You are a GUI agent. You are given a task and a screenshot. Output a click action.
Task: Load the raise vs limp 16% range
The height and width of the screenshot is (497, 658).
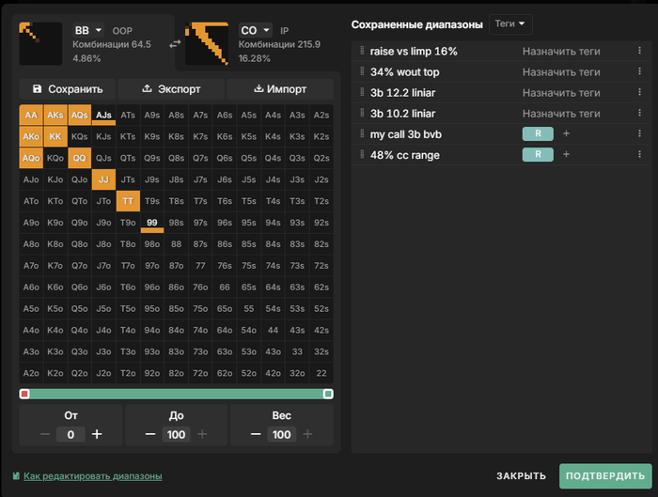pyautogui.click(x=414, y=51)
